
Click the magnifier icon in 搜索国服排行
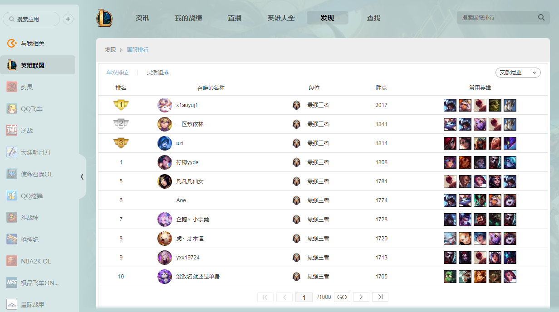click(x=541, y=18)
